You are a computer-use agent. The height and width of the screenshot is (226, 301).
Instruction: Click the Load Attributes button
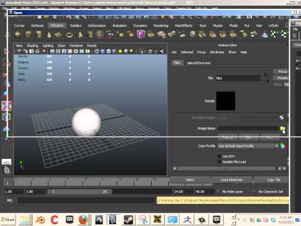231,180
